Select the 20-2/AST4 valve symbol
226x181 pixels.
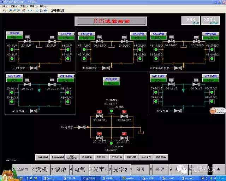(x=124, y=137)
